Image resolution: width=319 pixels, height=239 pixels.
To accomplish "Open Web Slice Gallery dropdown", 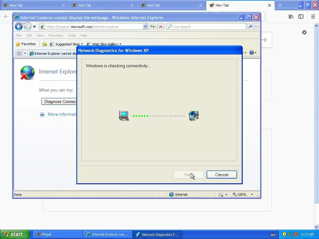I will pyautogui.click(x=104, y=44).
